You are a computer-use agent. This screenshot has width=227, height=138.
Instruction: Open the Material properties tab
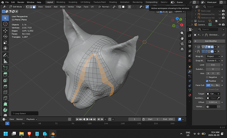[x=189, y=95]
